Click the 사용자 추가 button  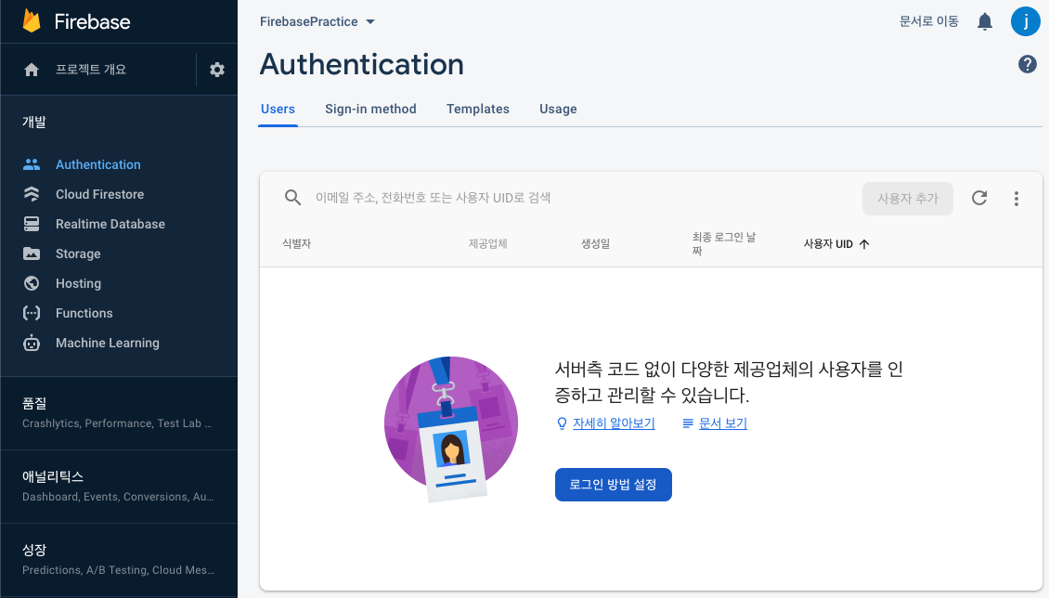[x=908, y=199]
